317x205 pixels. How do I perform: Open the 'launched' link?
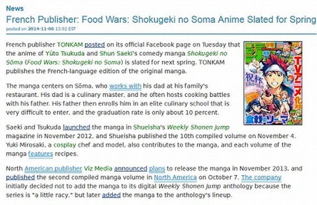point(77,128)
